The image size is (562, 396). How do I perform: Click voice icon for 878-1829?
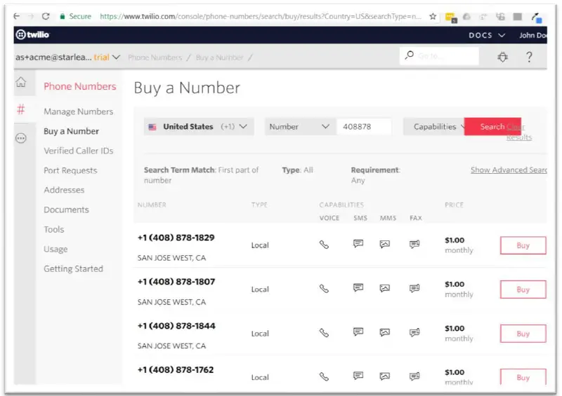tap(324, 245)
